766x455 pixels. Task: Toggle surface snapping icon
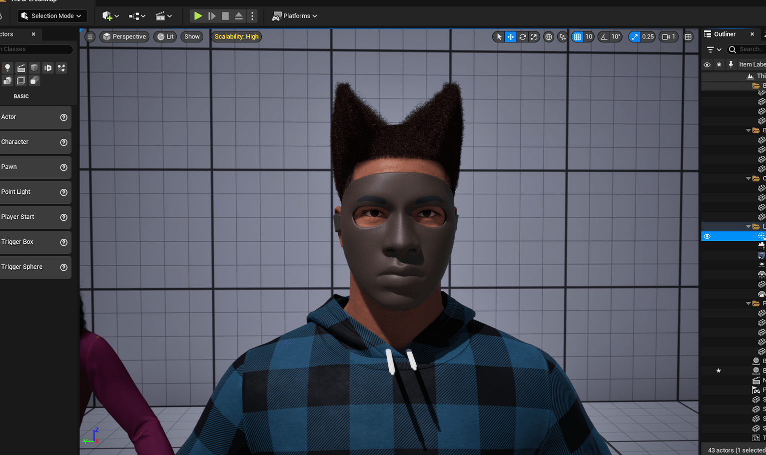tap(563, 36)
